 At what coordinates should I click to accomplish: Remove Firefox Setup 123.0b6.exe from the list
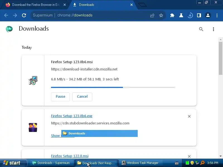(189, 116)
